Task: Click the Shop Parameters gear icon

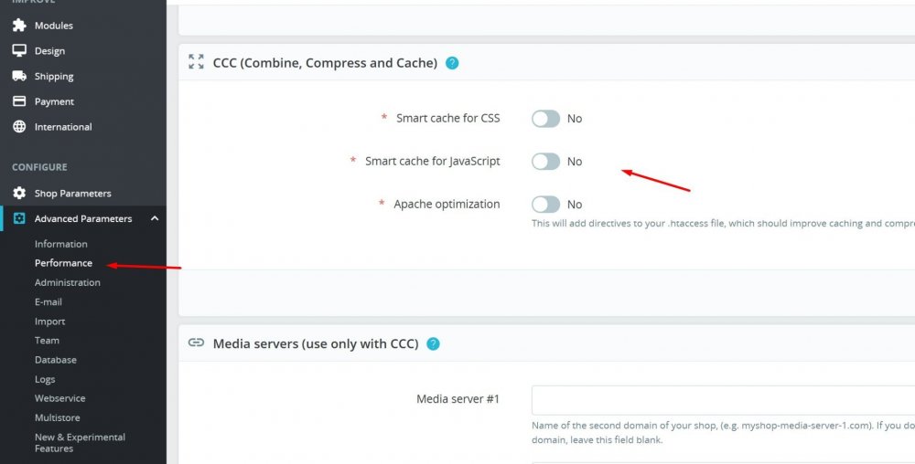Action: [x=18, y=194]
